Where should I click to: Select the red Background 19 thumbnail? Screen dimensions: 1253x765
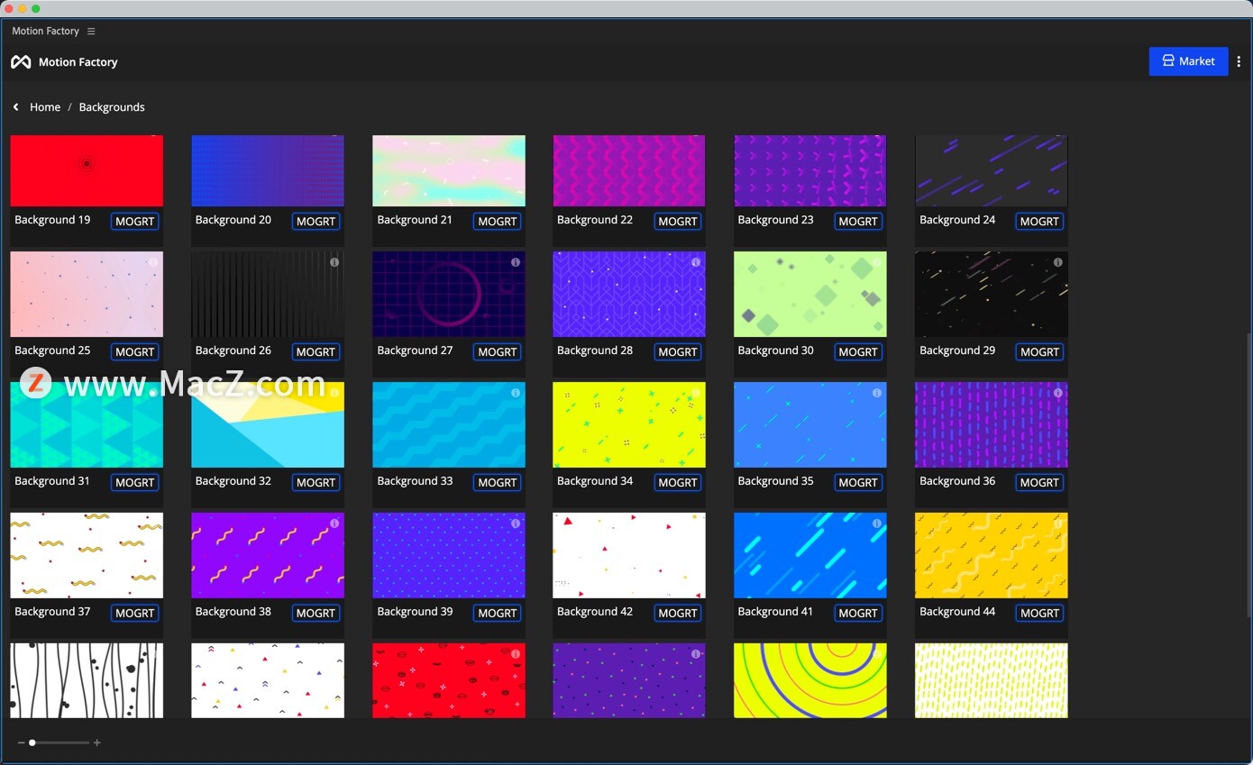tap(87, 171)
